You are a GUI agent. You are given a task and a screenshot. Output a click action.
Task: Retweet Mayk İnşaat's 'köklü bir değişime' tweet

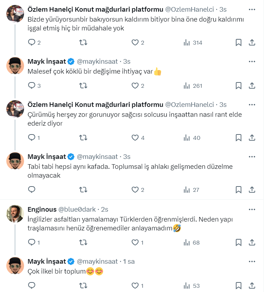coord(83,85)
